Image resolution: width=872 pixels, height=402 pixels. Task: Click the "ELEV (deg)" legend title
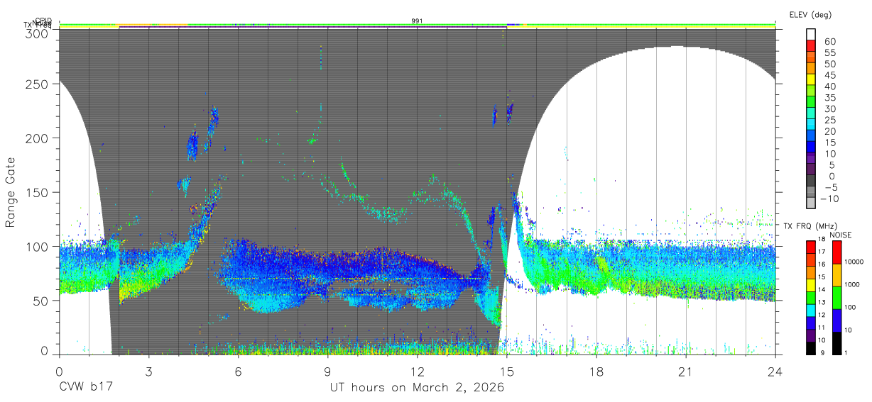(x=810, y=14)
